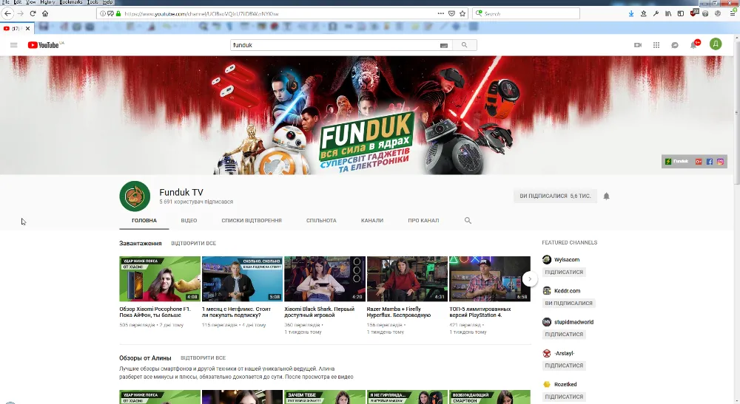Open the Bookmarks menu
This screenshot has width=740, height=404.
pos(71,2)
